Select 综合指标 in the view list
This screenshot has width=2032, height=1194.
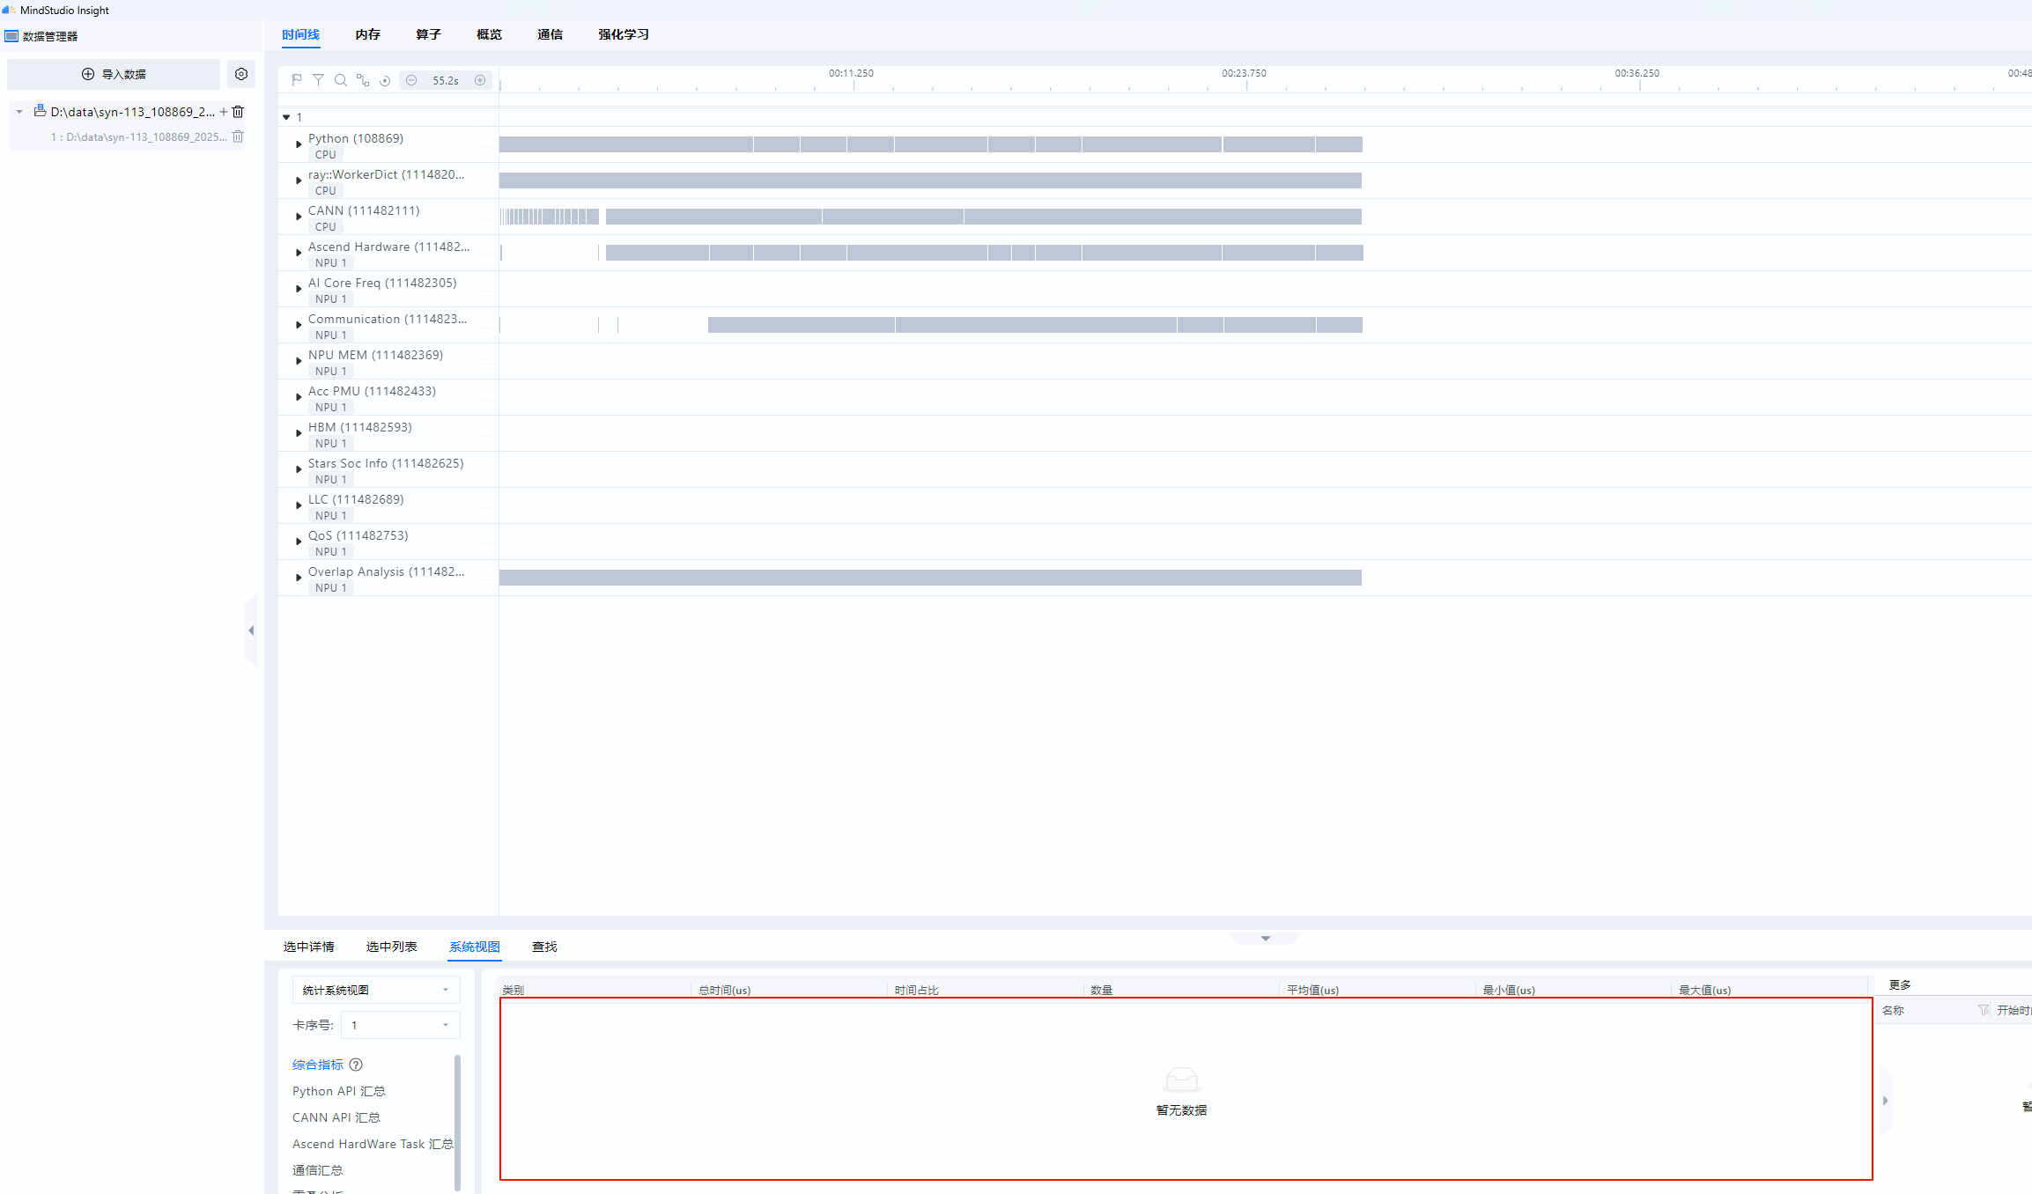[x=318, y=1065]
